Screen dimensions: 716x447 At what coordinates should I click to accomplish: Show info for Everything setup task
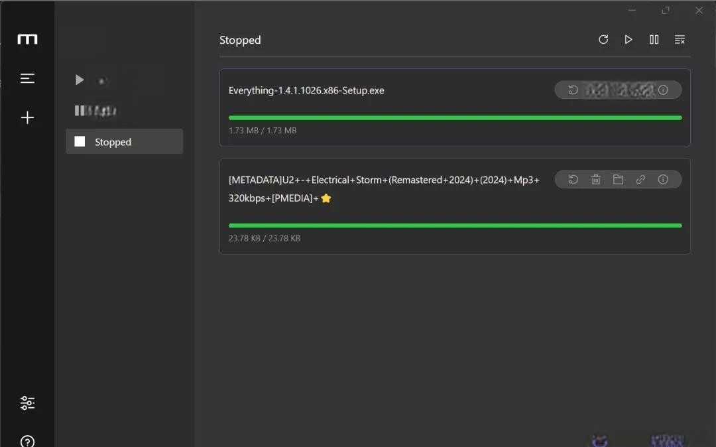pyautogui.click(x=663, y=90)
